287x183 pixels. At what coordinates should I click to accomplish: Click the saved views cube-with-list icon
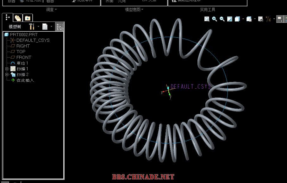pyautogui.click(x=249, y=19)
